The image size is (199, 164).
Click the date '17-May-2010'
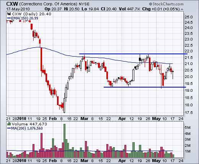(x=18, y=9)
